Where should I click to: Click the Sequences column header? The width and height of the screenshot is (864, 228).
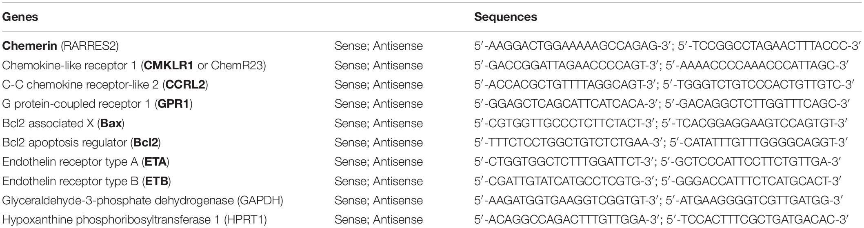tap(505, 17)
